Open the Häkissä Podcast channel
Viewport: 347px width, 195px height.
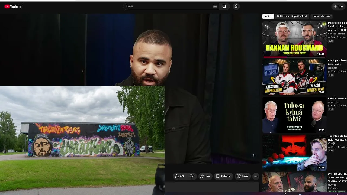click(x=336, y=34)
